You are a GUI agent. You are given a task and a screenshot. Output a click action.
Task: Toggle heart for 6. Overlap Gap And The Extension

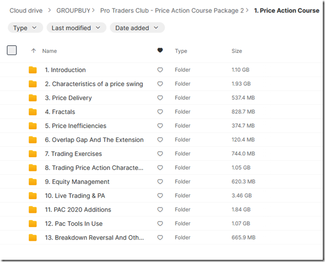point(160,140)
